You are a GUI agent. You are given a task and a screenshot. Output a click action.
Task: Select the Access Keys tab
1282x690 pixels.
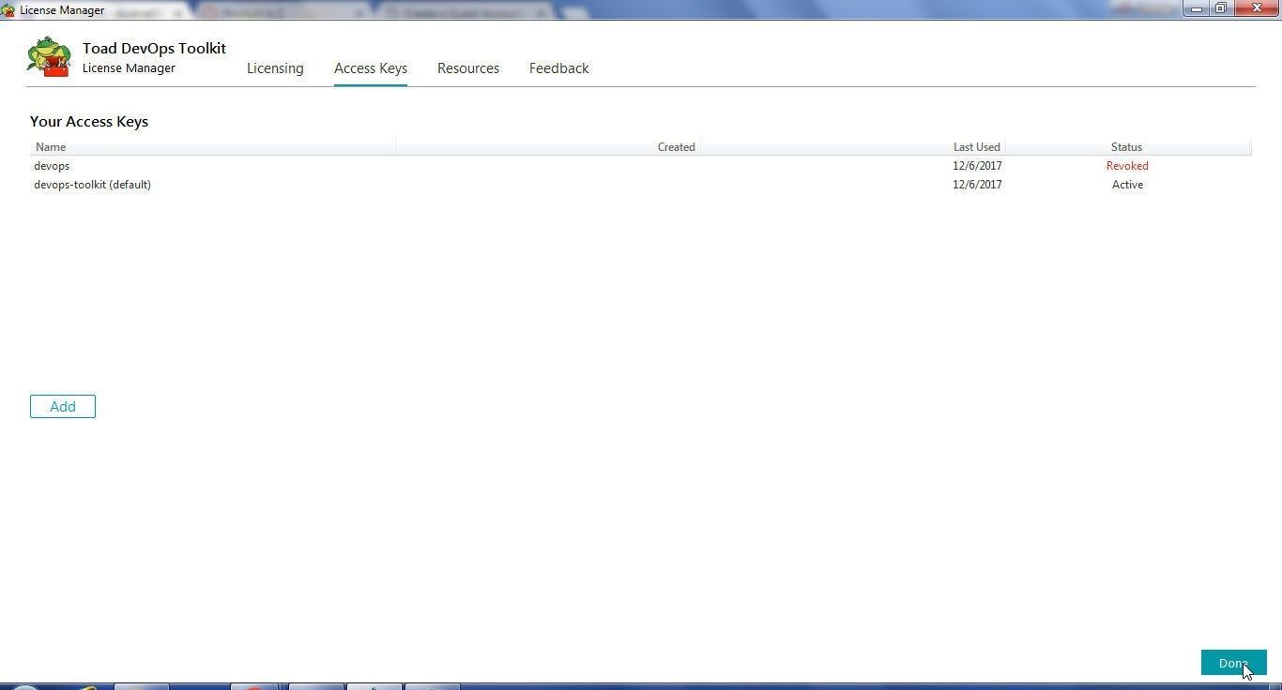(x=371, y=68)
